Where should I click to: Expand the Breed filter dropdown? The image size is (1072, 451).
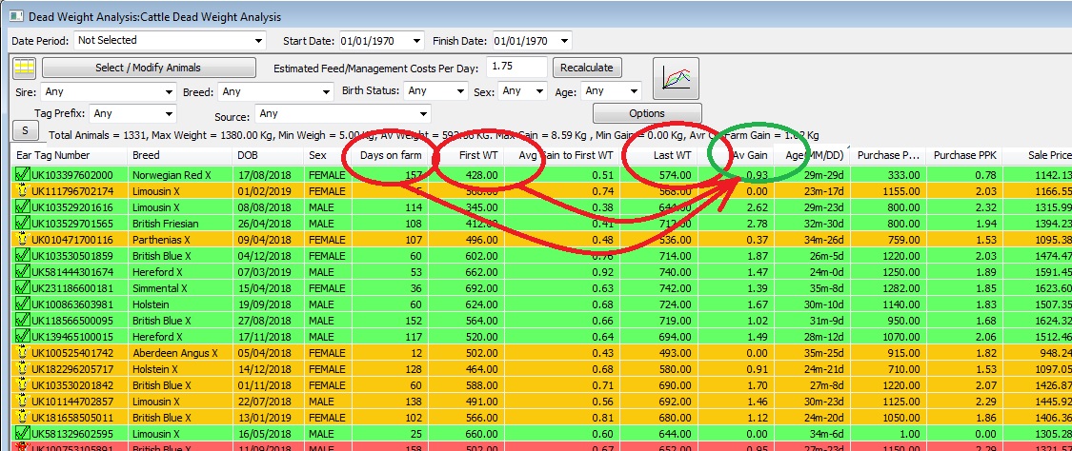[x=326, y=92]
